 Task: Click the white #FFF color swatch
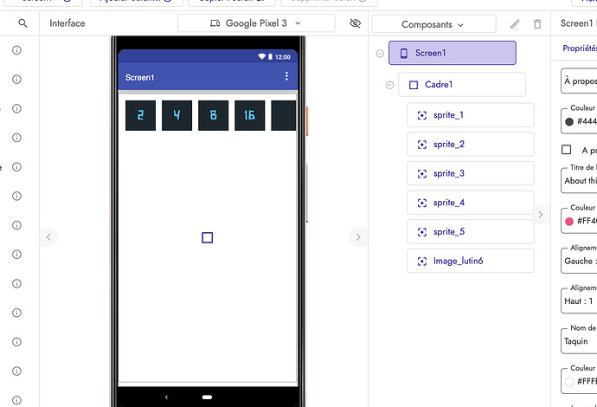(x=569, y=382)
